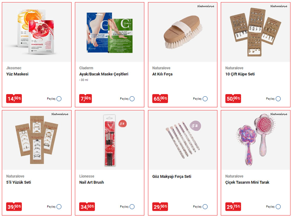Screen dimensions: 292x218
Task: Click the 14,50 price tag on Yüz Maskesi
Action: [14, 98]
